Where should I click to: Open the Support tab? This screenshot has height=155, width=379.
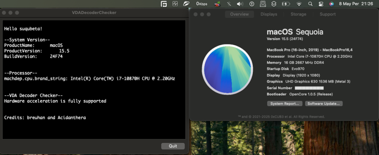327,14
